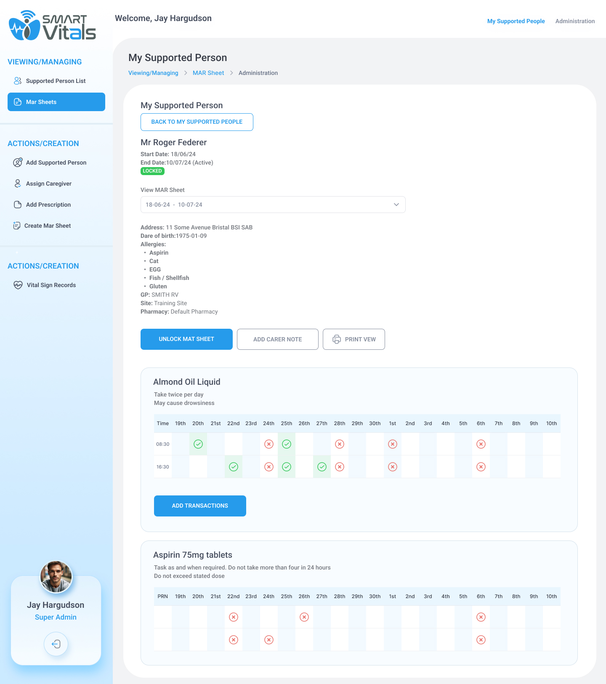Screen dimensions: 606x684
Task: Click the Assign Caregiver person icon
Action: click(x=18, y=184)
